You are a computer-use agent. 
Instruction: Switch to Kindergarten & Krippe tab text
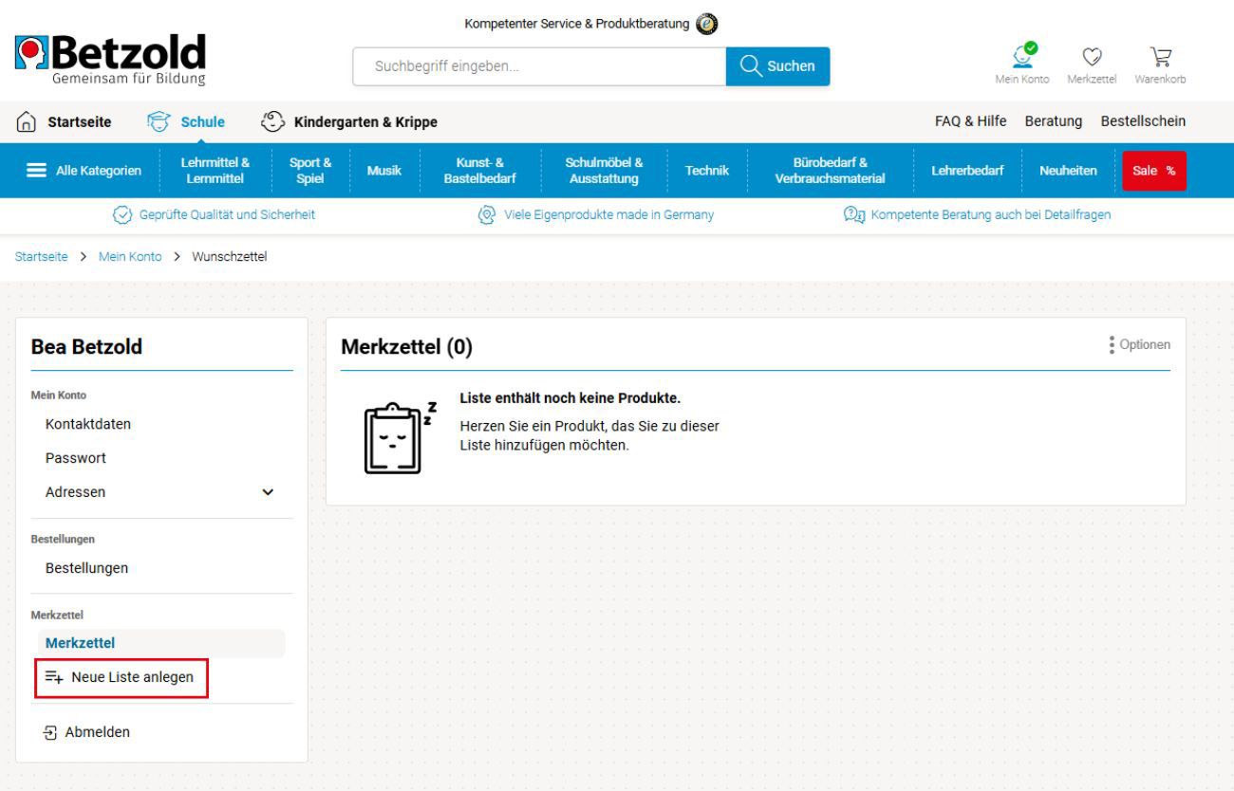[x=365, y=121]
